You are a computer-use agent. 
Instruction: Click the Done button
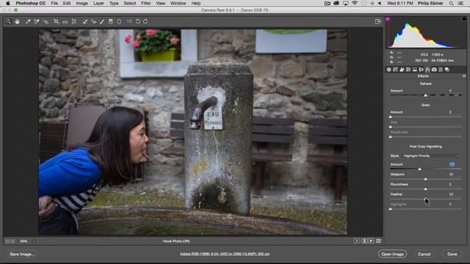pos(452,254)
